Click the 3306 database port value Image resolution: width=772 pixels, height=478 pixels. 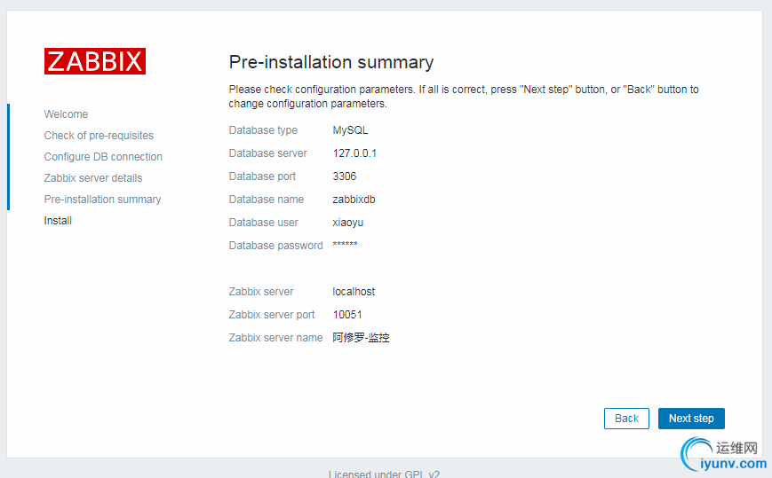345,176
